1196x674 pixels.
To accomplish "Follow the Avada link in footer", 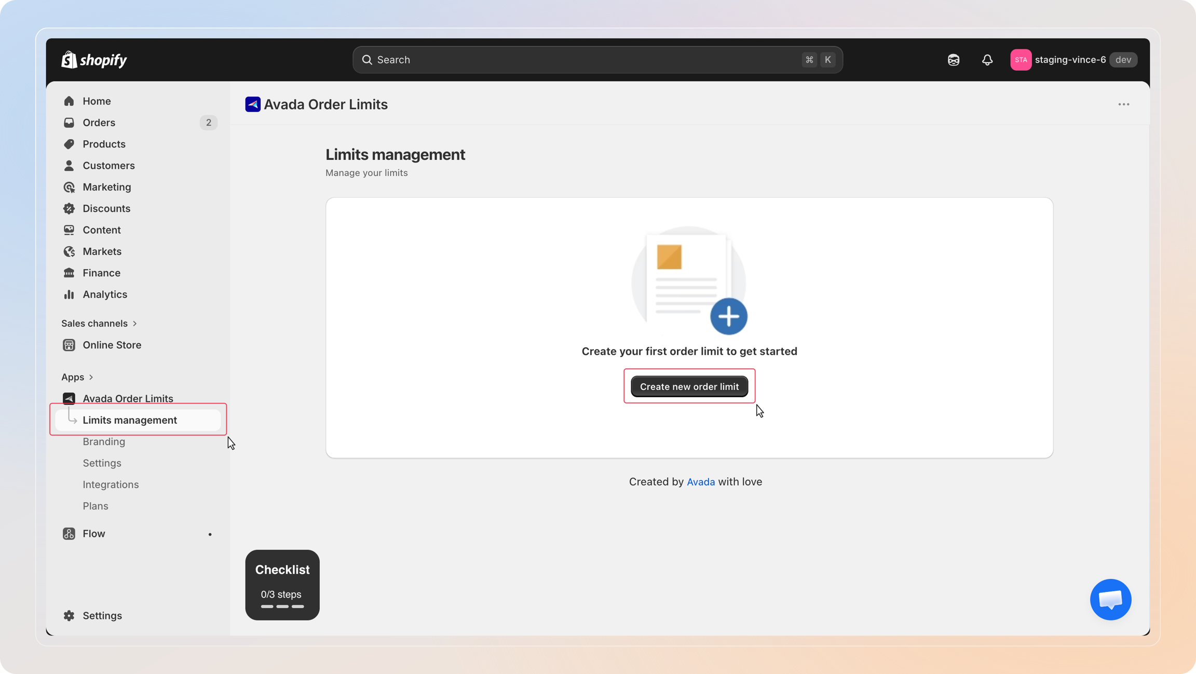I will (x=701, y=482).
